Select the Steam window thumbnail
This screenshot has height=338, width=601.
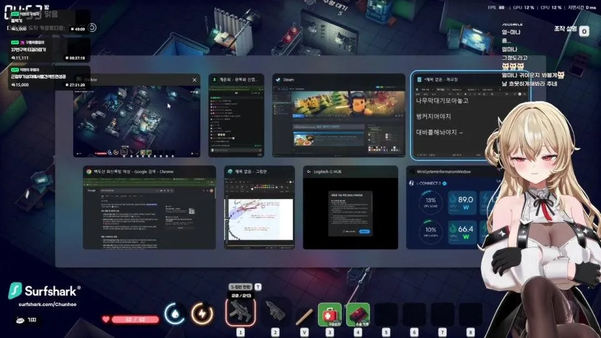(339, 116)
